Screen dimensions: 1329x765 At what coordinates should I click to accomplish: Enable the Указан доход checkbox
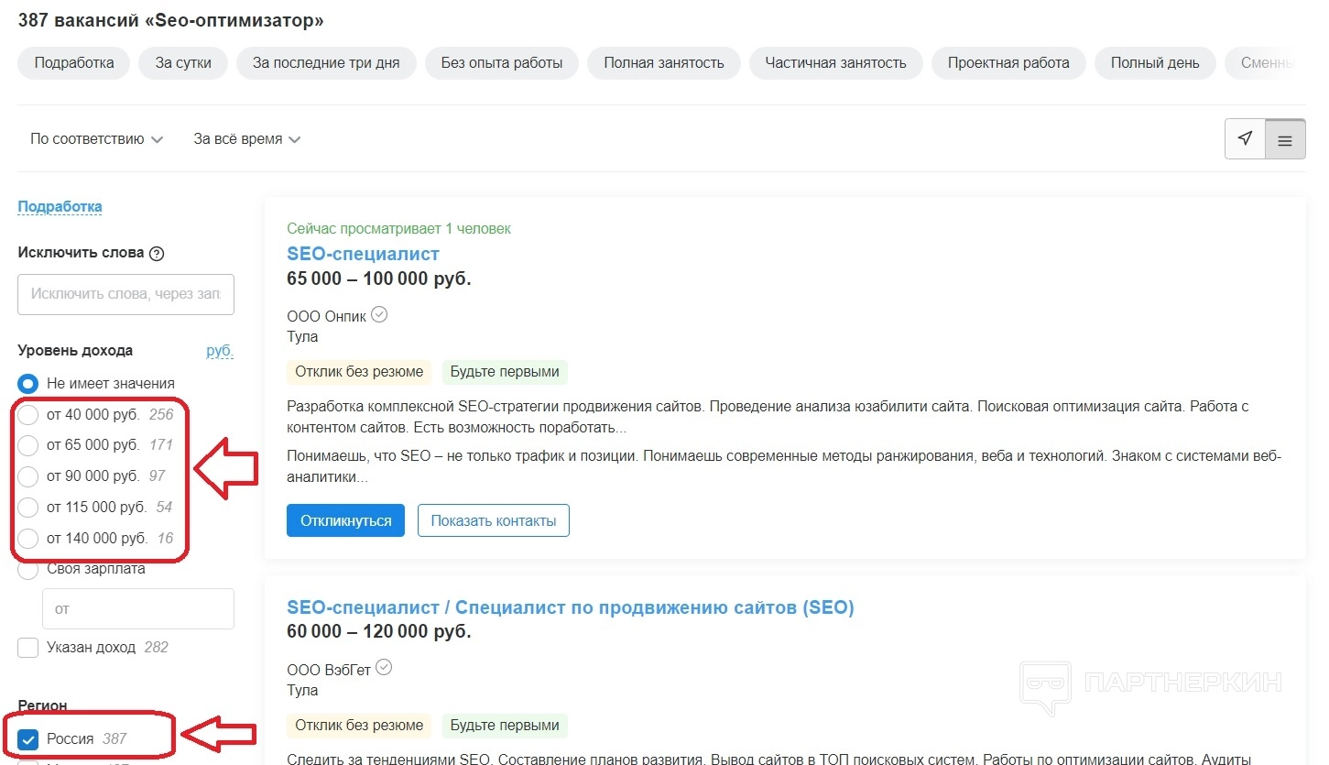[x=28, y=648]
